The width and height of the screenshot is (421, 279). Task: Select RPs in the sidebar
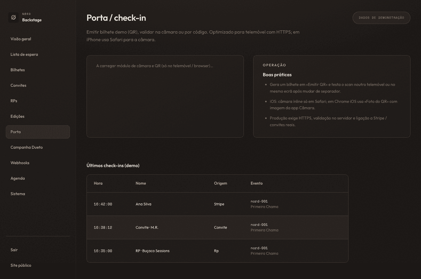point(14,101)
